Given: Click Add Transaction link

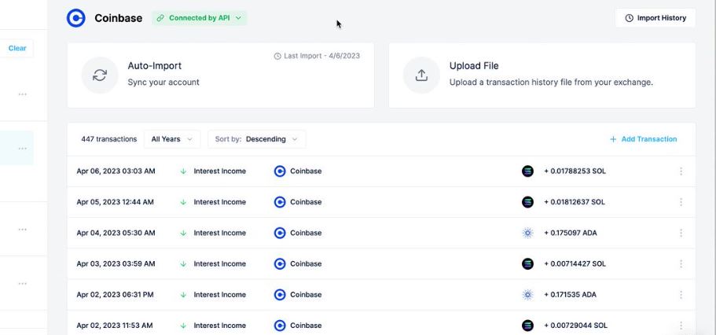Looking at the screenshot, I should [644, 139].
